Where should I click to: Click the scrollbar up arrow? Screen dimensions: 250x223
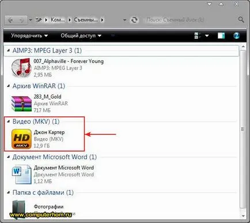pyautogui.click(x=243, y=47)
